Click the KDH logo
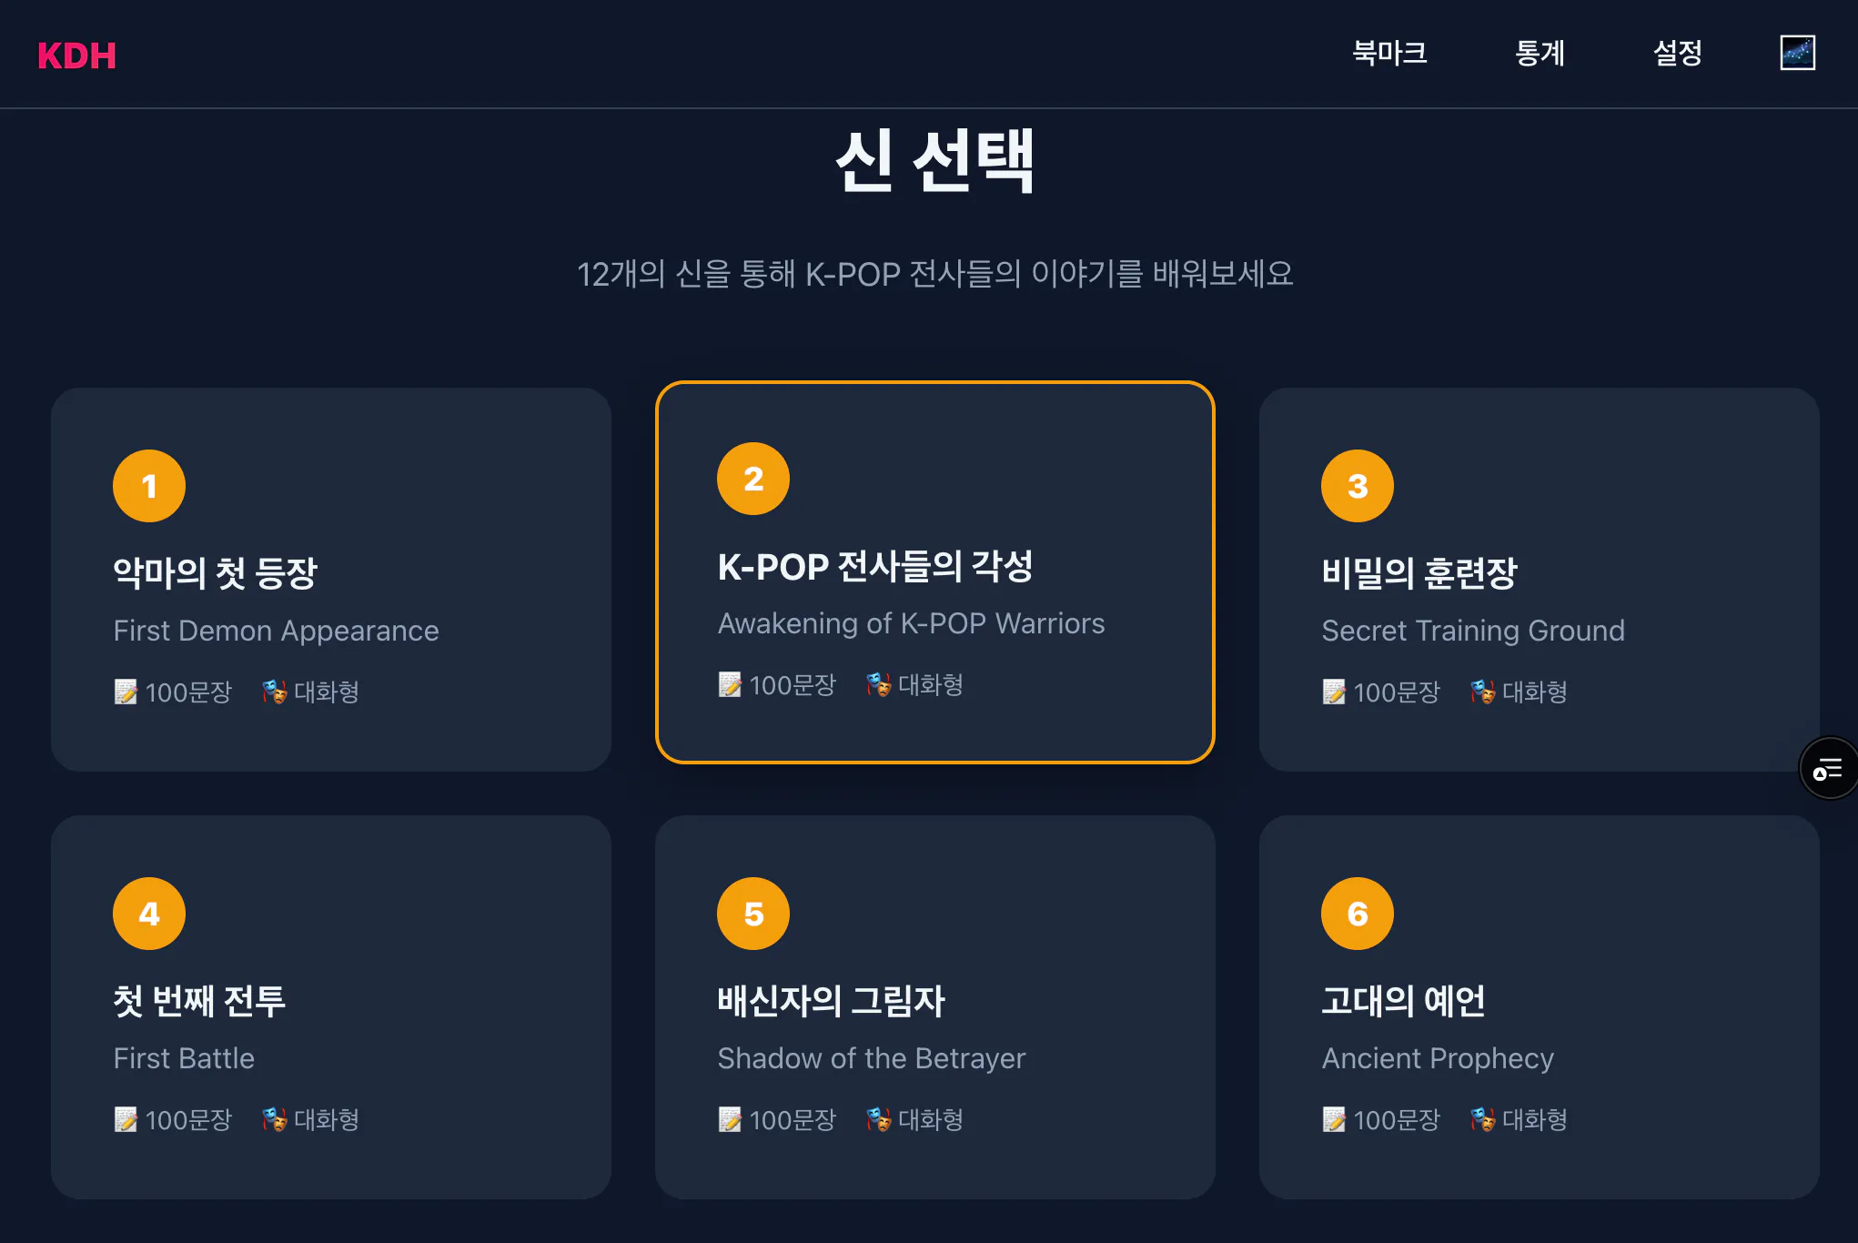1858x1243 pixels. point(77,56)
